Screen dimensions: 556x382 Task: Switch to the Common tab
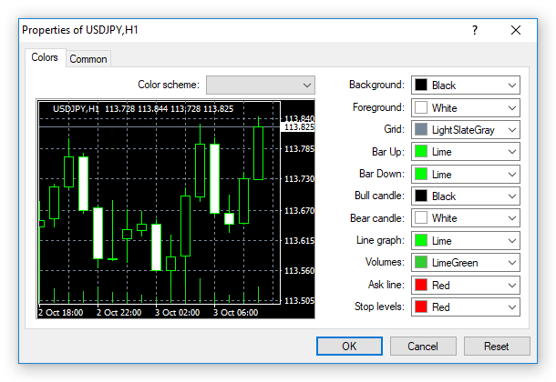coord(88,59)
